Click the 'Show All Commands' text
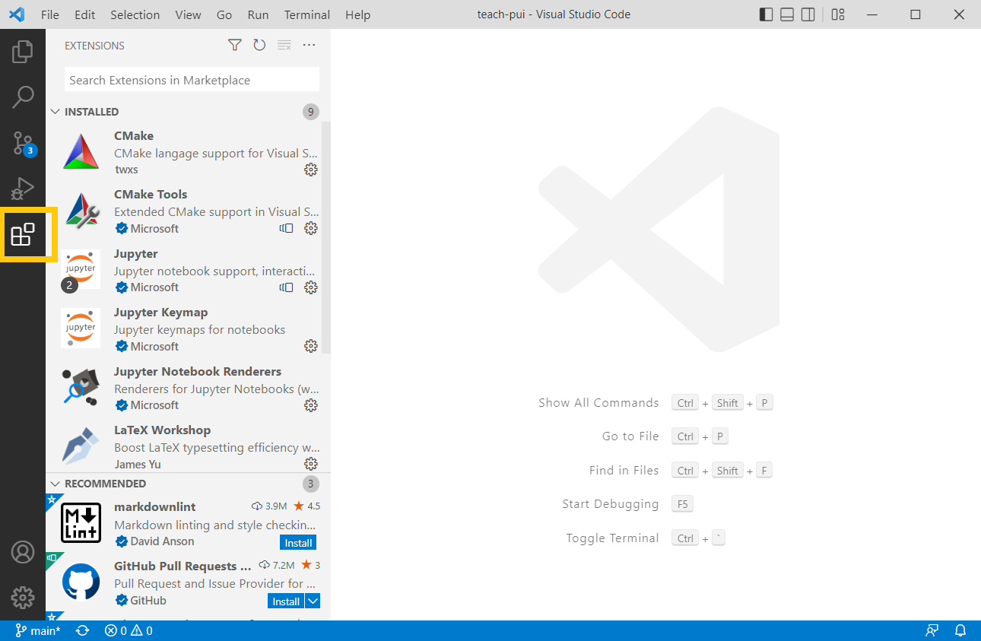The height and width of the screenshot is (641, 981). click(x=598, y=403)
